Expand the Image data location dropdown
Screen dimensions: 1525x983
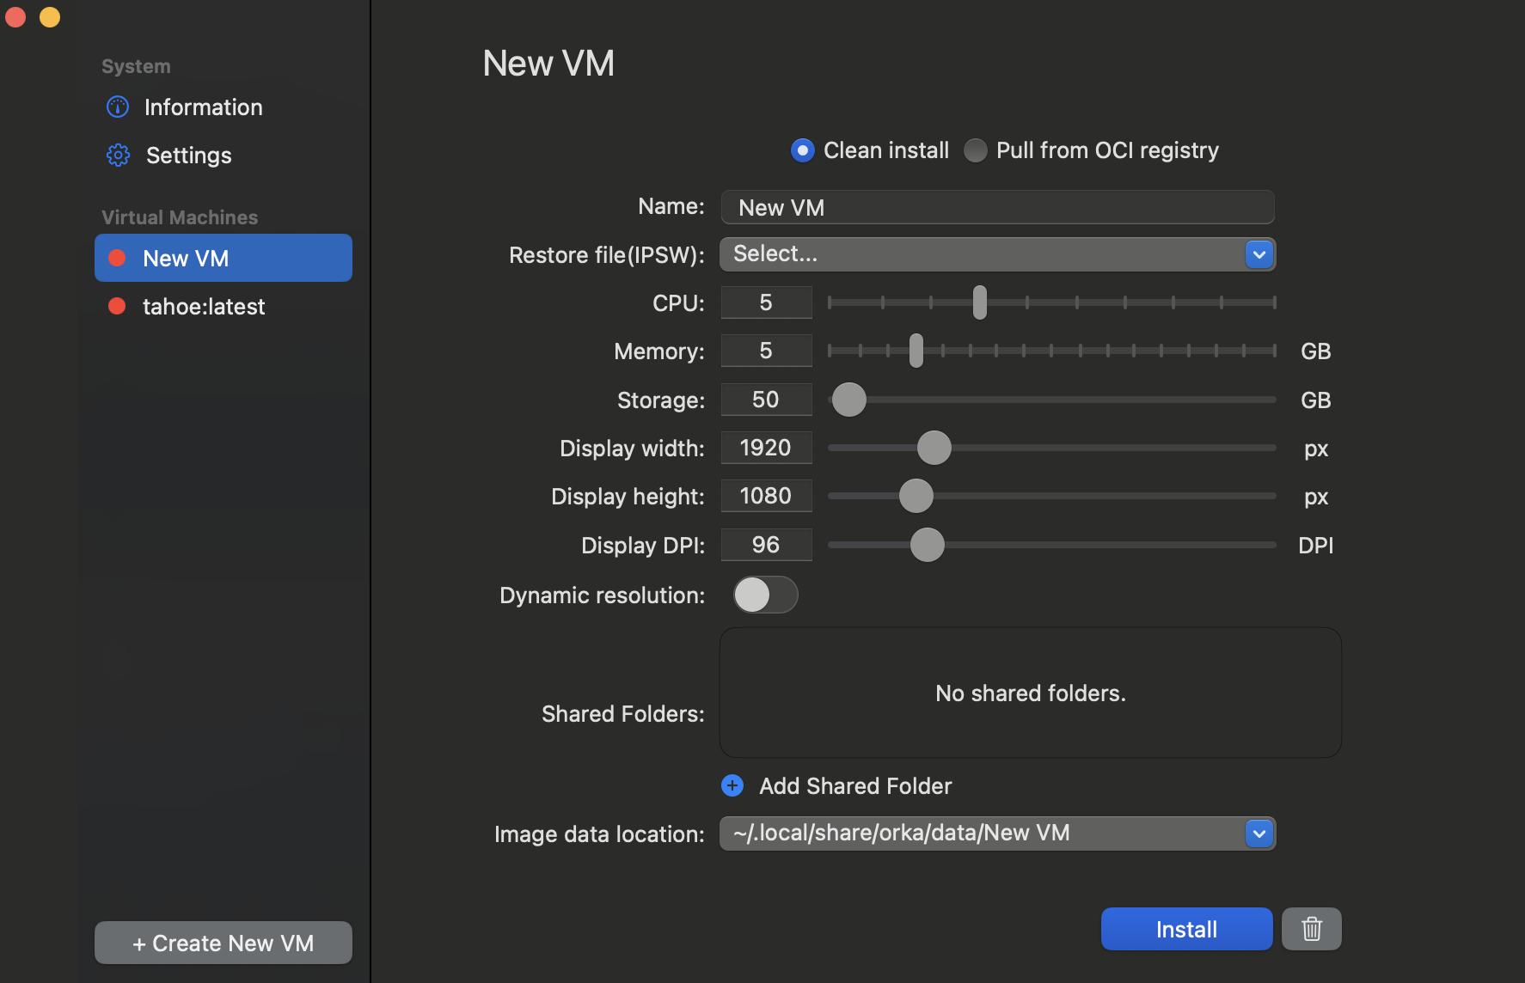coord(997,833)
